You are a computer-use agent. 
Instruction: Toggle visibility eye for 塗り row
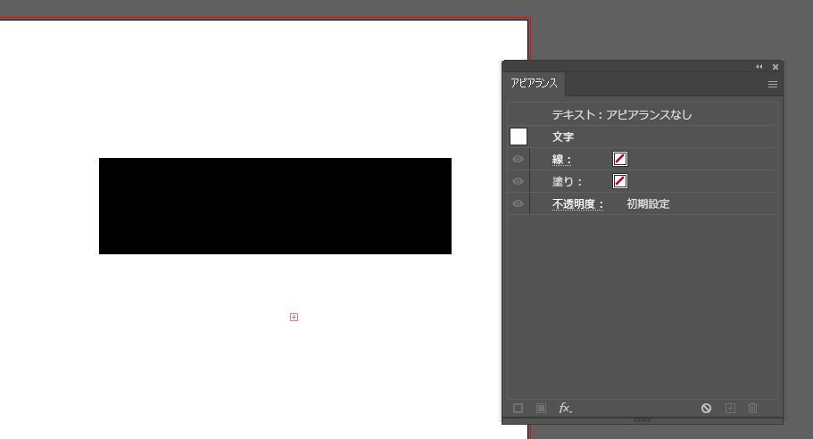click(518, 182)
